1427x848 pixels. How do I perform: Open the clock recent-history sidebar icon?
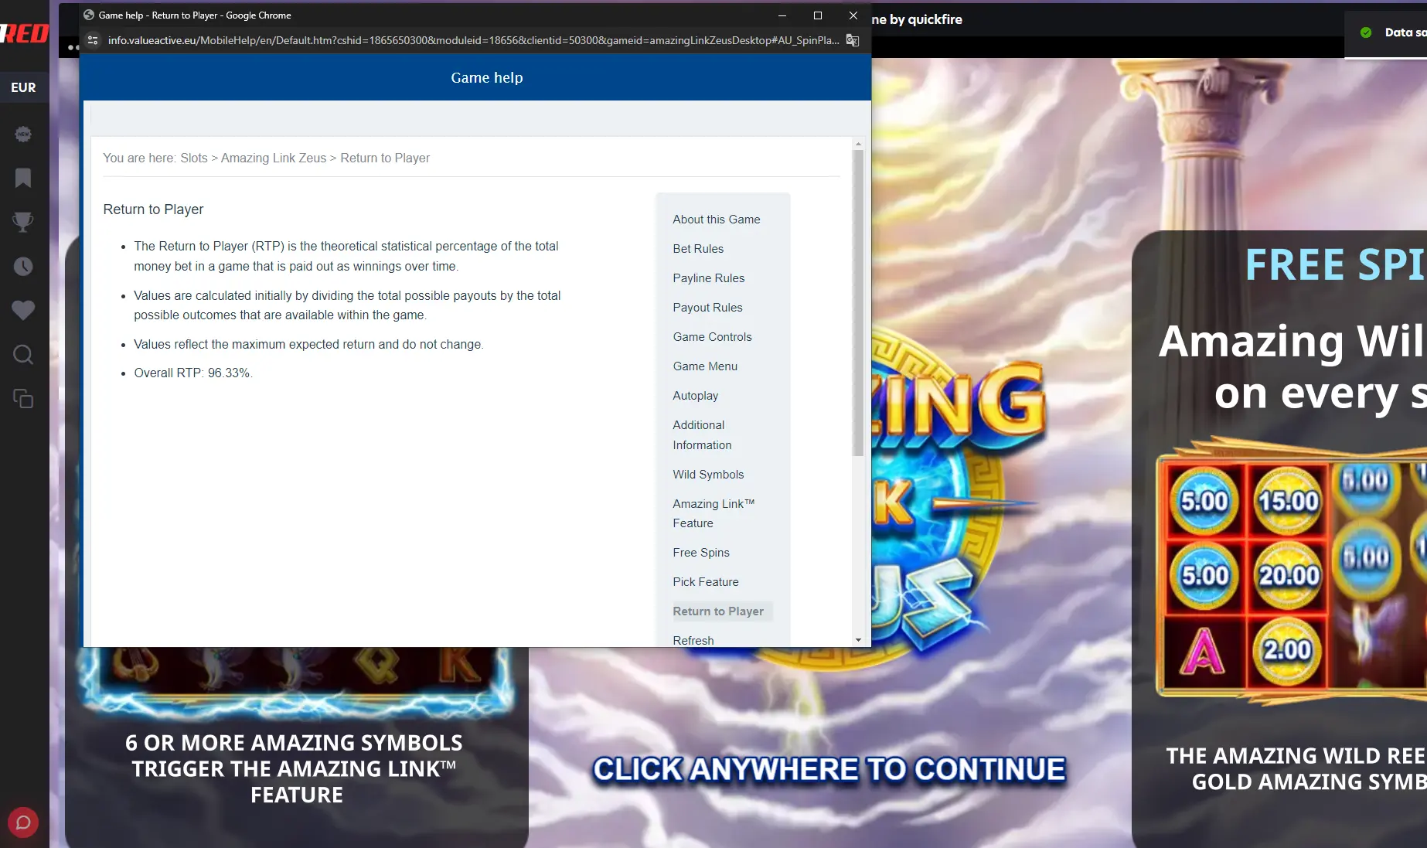(x=23, y=267)
